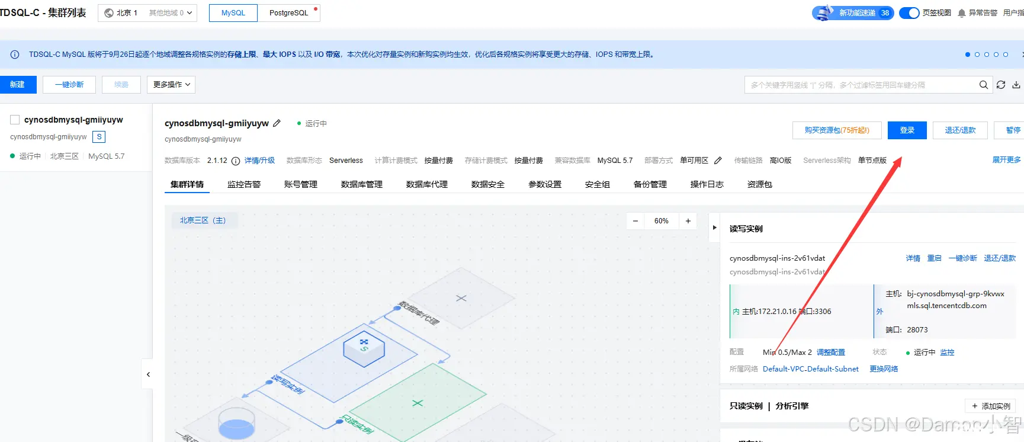The width and height of the screenshot is (1024, 442).
Task: Click 调整配置 link
Action: pos(831,353)
